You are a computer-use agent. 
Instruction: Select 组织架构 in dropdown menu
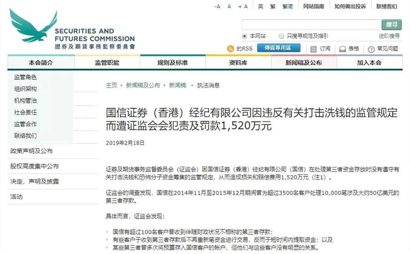(26, 89)
